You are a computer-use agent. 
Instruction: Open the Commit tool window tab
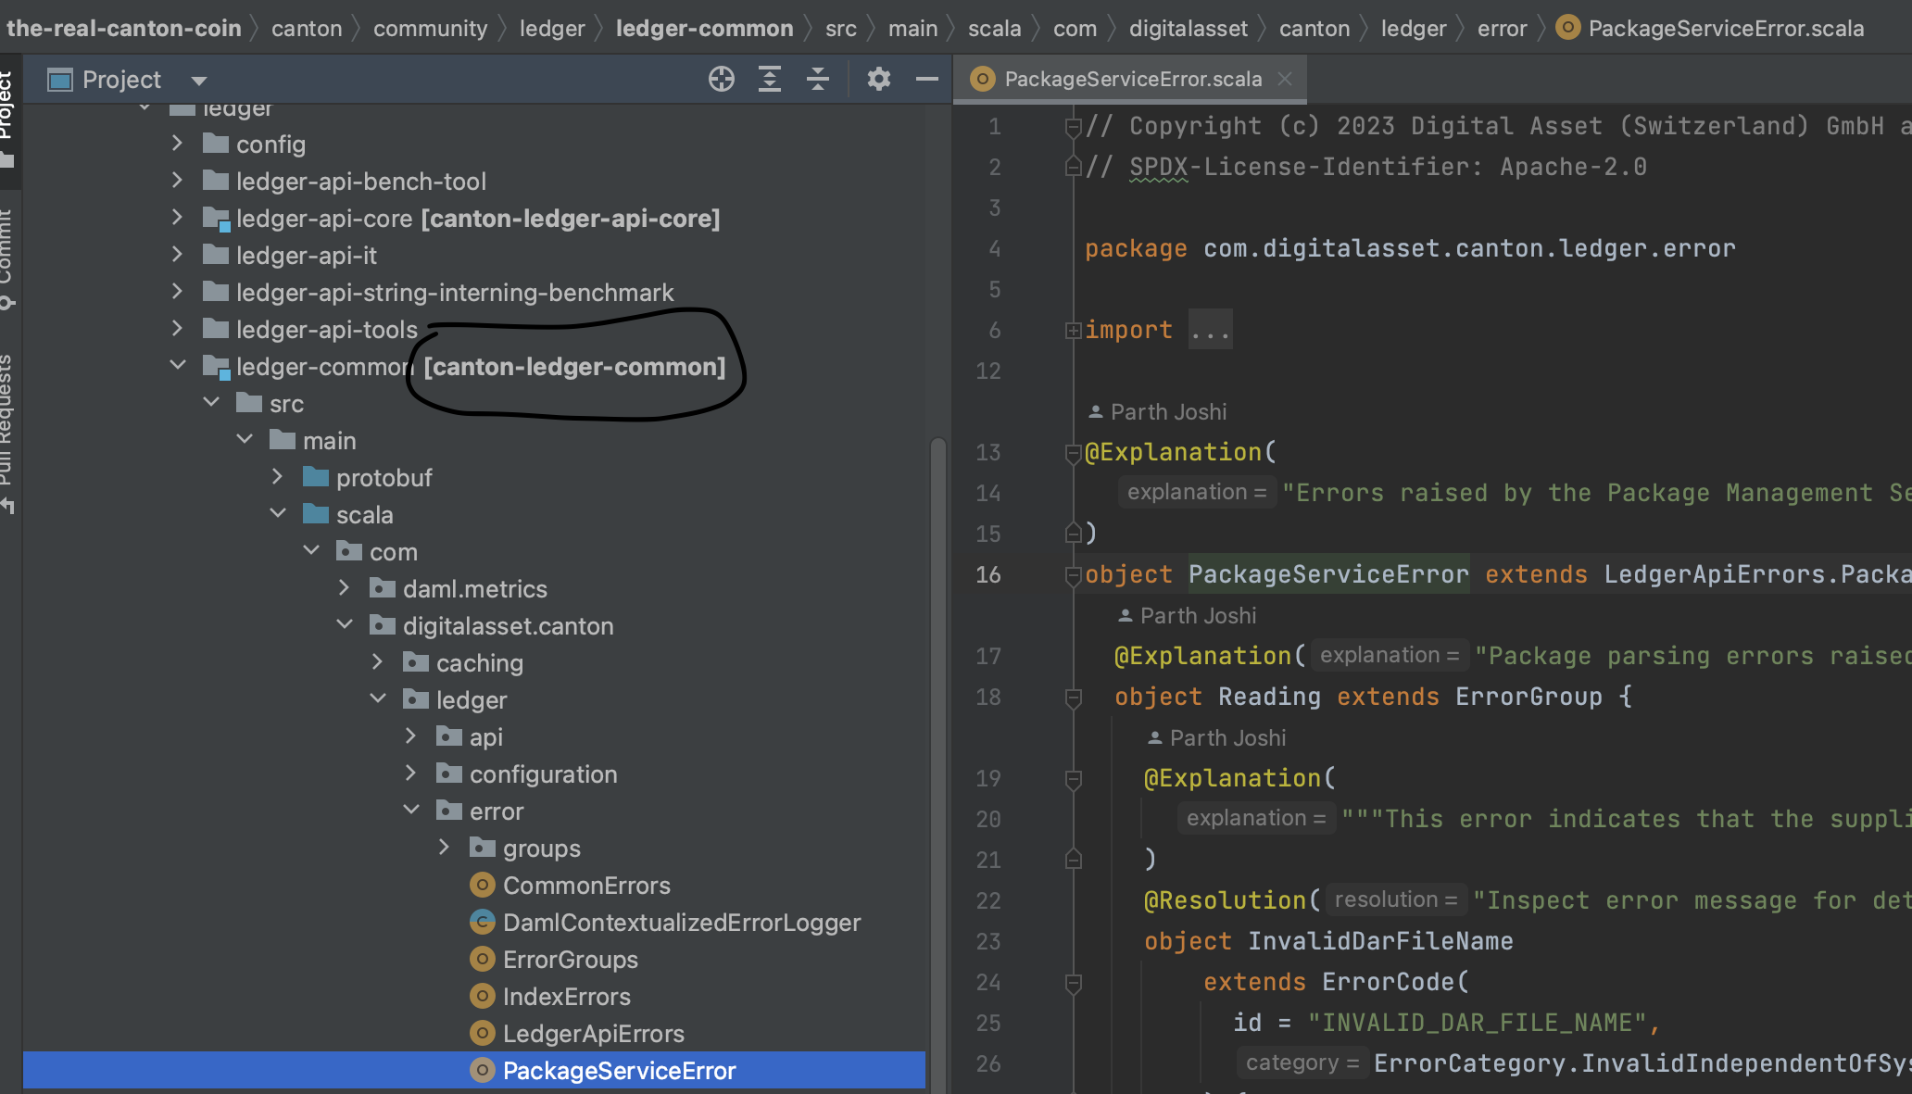8,259
